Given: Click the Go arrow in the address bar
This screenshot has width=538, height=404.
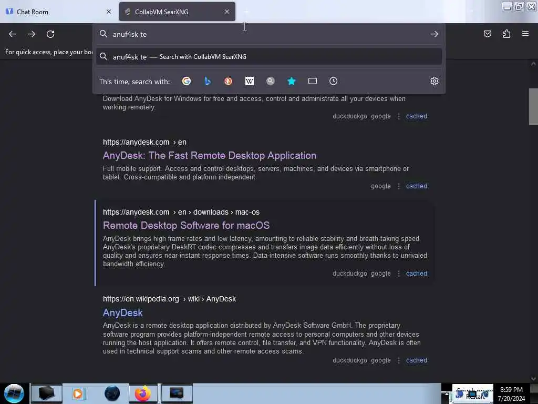Looking at the screenshot, I should click(434, 34).
